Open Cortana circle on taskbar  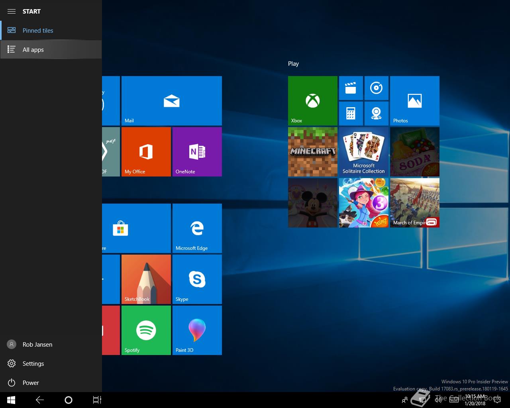coord(69,400)
